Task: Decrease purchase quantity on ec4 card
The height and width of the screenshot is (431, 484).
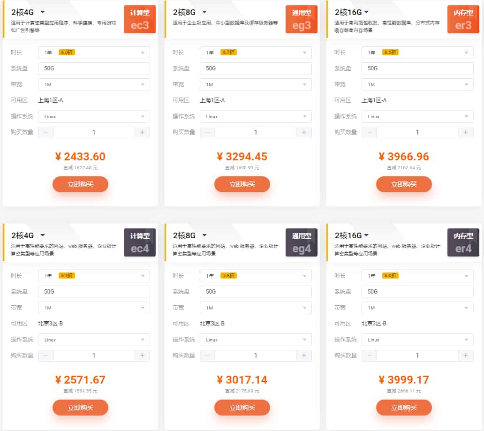Action: point(45,355)
